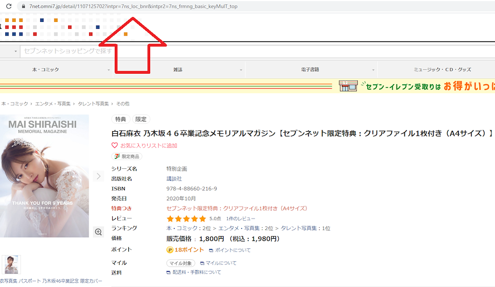Screen dimensions: 495x287
Task: Click the release date 2020年10月
Action: [x=181, y=199]
